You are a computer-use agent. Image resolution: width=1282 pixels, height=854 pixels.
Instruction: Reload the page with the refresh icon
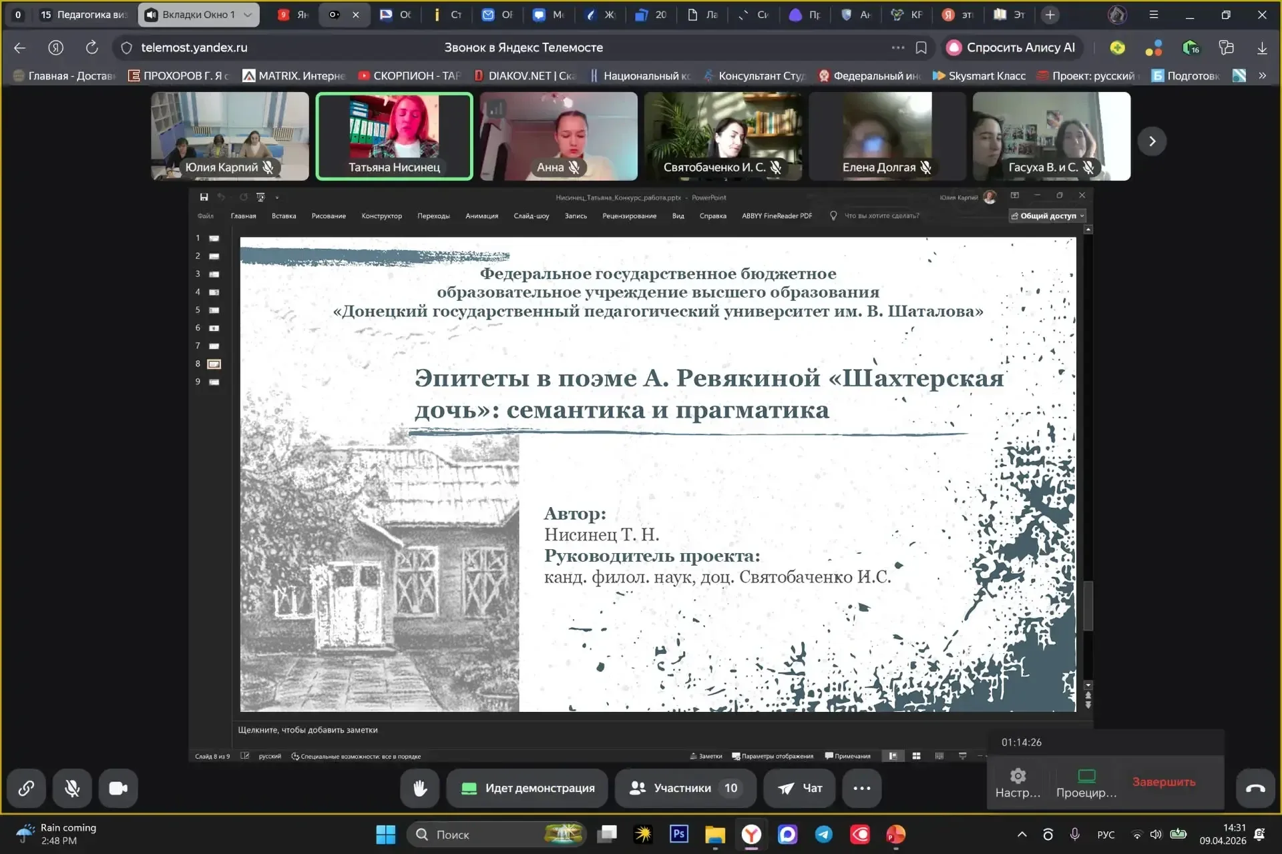tap(91, 47)
